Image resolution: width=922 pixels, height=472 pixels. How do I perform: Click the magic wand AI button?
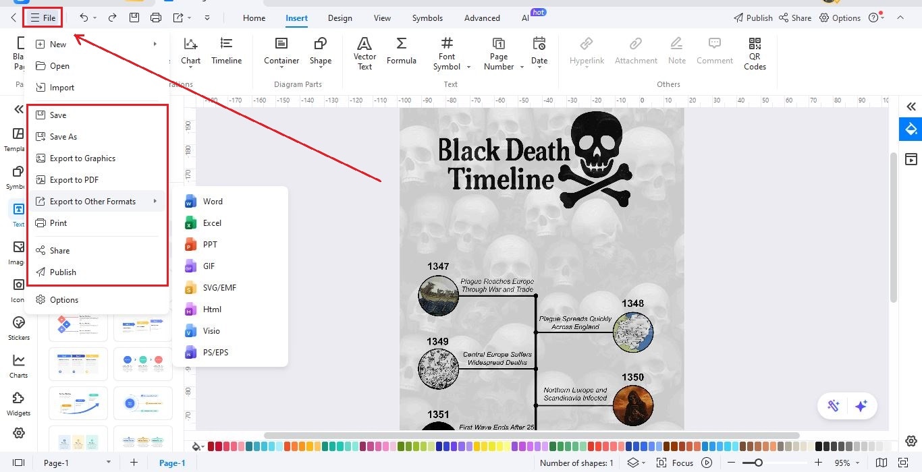[x=834, y=406]
